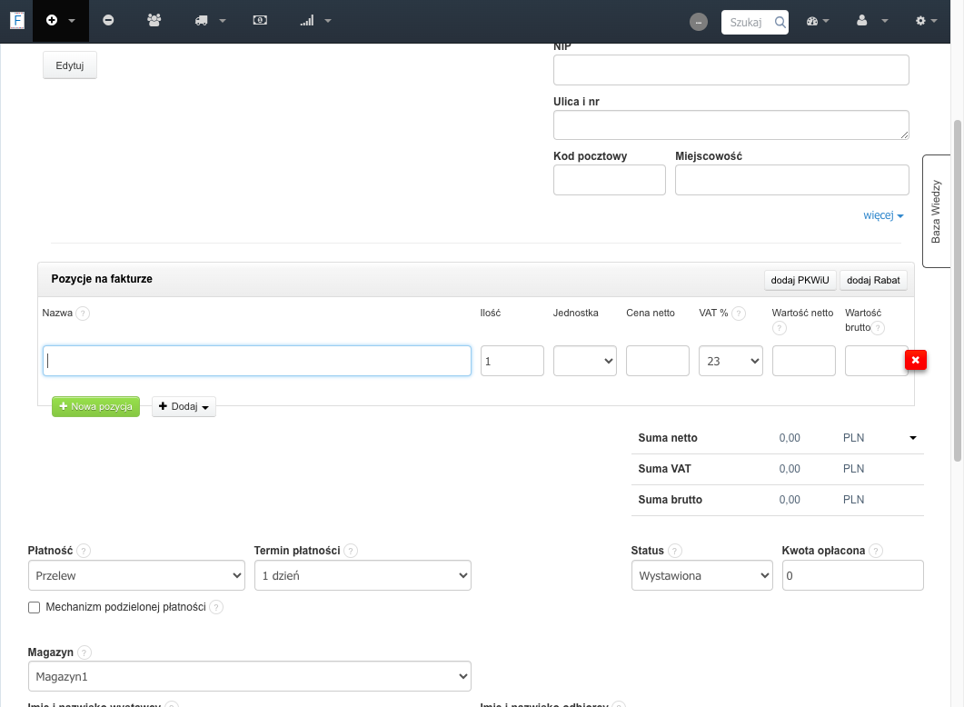Viewport: 964px width, 707px height.
Task: Click the dodaj PKWiU button
Action: (800, 280)
